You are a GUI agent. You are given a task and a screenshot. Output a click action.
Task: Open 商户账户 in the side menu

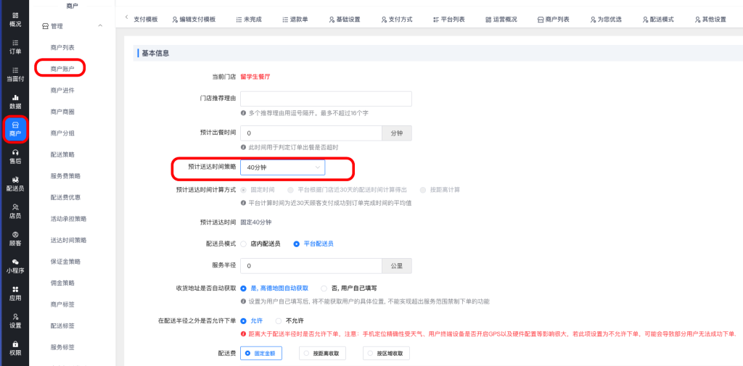[x=62, y=69]
